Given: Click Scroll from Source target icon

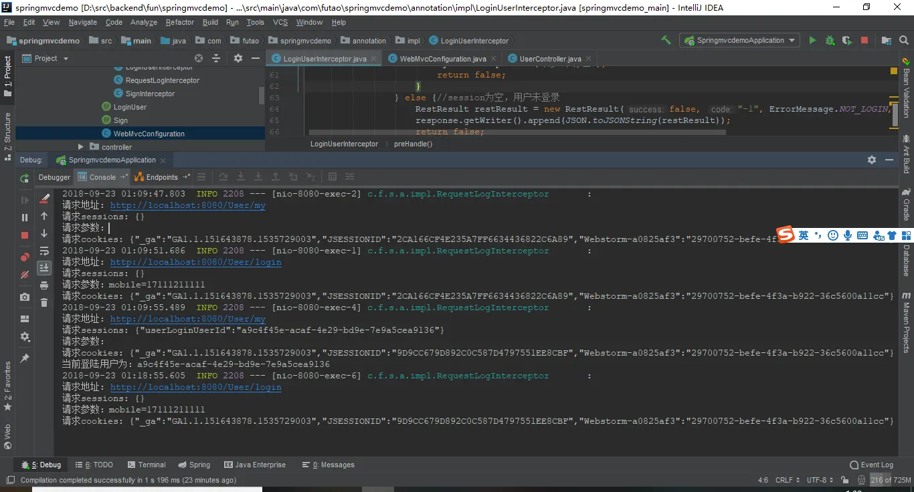Looking at the screenshot, I should point(199,58).
